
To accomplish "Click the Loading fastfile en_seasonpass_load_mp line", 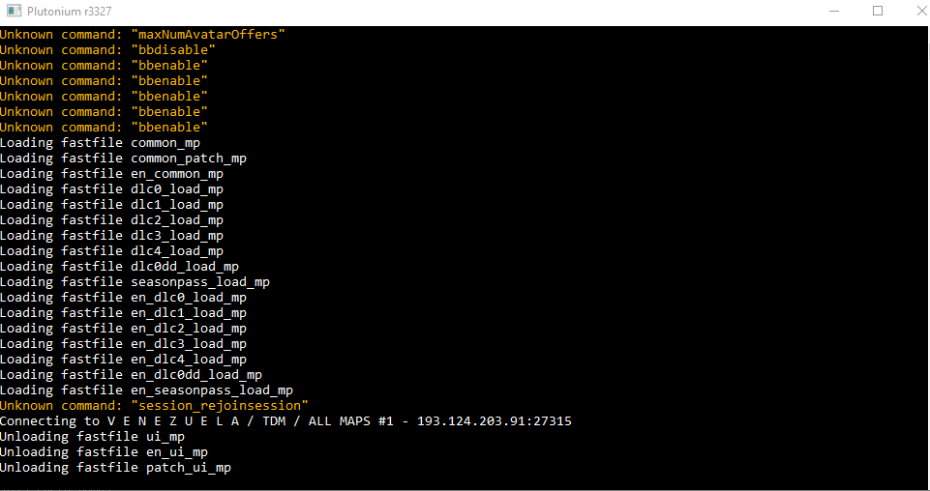I will coord(146,390).
